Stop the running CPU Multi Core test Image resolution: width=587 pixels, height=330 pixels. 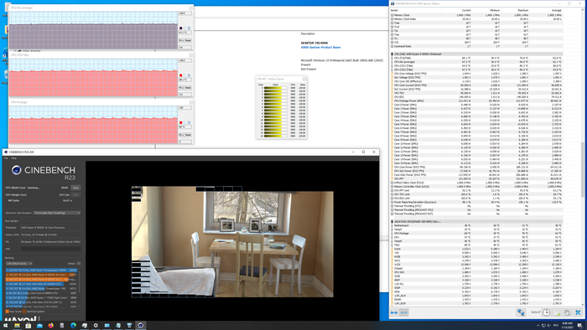(x=75, y=188)
